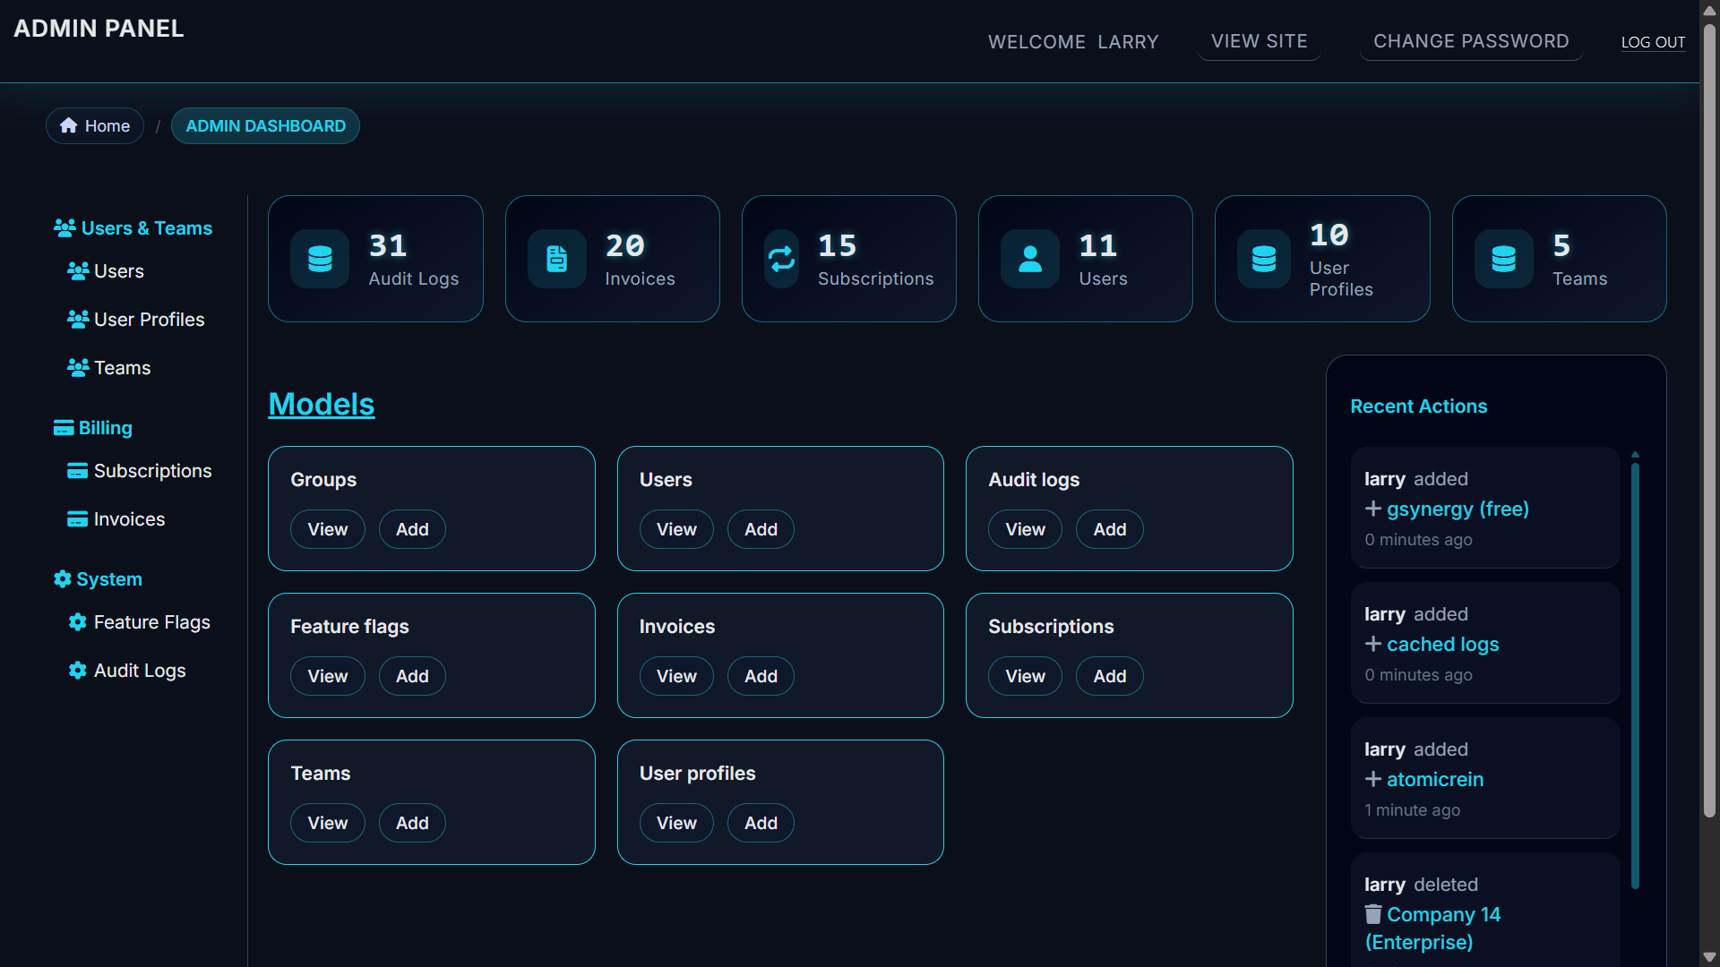Viewport: 1720px width, 967px height.
Task: Click the Audit Logs database stat icon
Action: pos(320,259)
